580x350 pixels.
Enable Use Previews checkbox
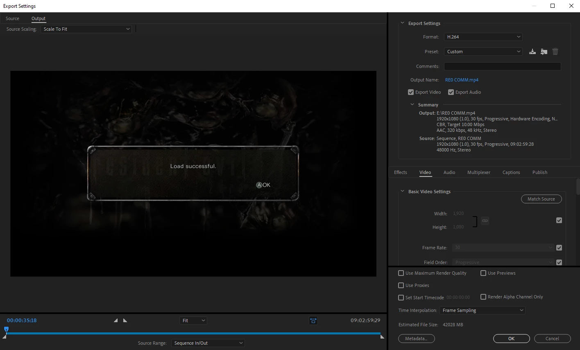pos(483,273)
